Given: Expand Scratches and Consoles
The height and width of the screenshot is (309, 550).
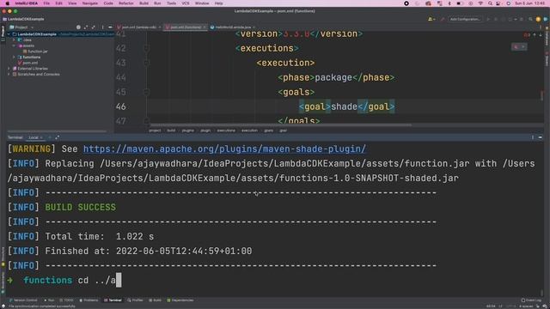Looking at the screenshot, I should (x=9, y=75).
